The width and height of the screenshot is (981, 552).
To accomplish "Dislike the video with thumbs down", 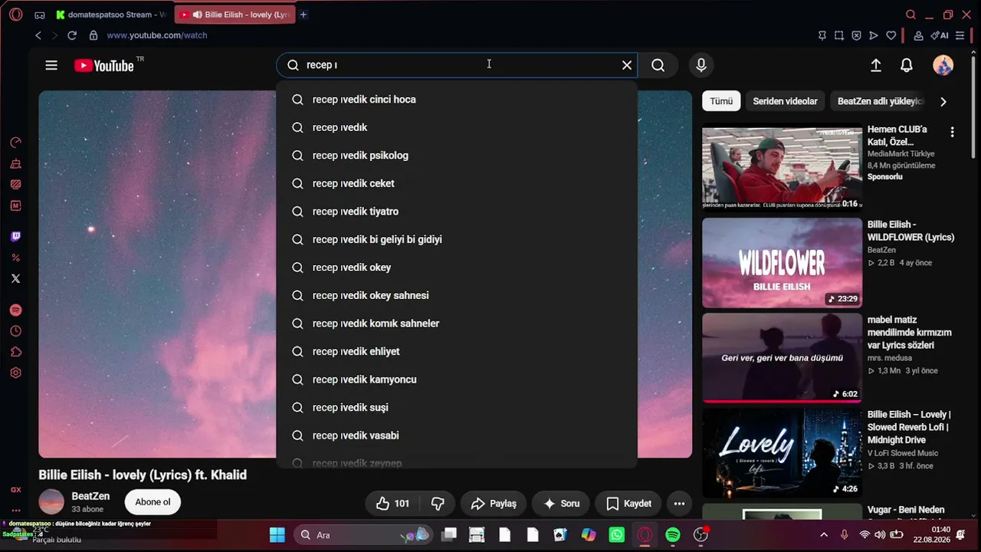I will pos(438,504).
